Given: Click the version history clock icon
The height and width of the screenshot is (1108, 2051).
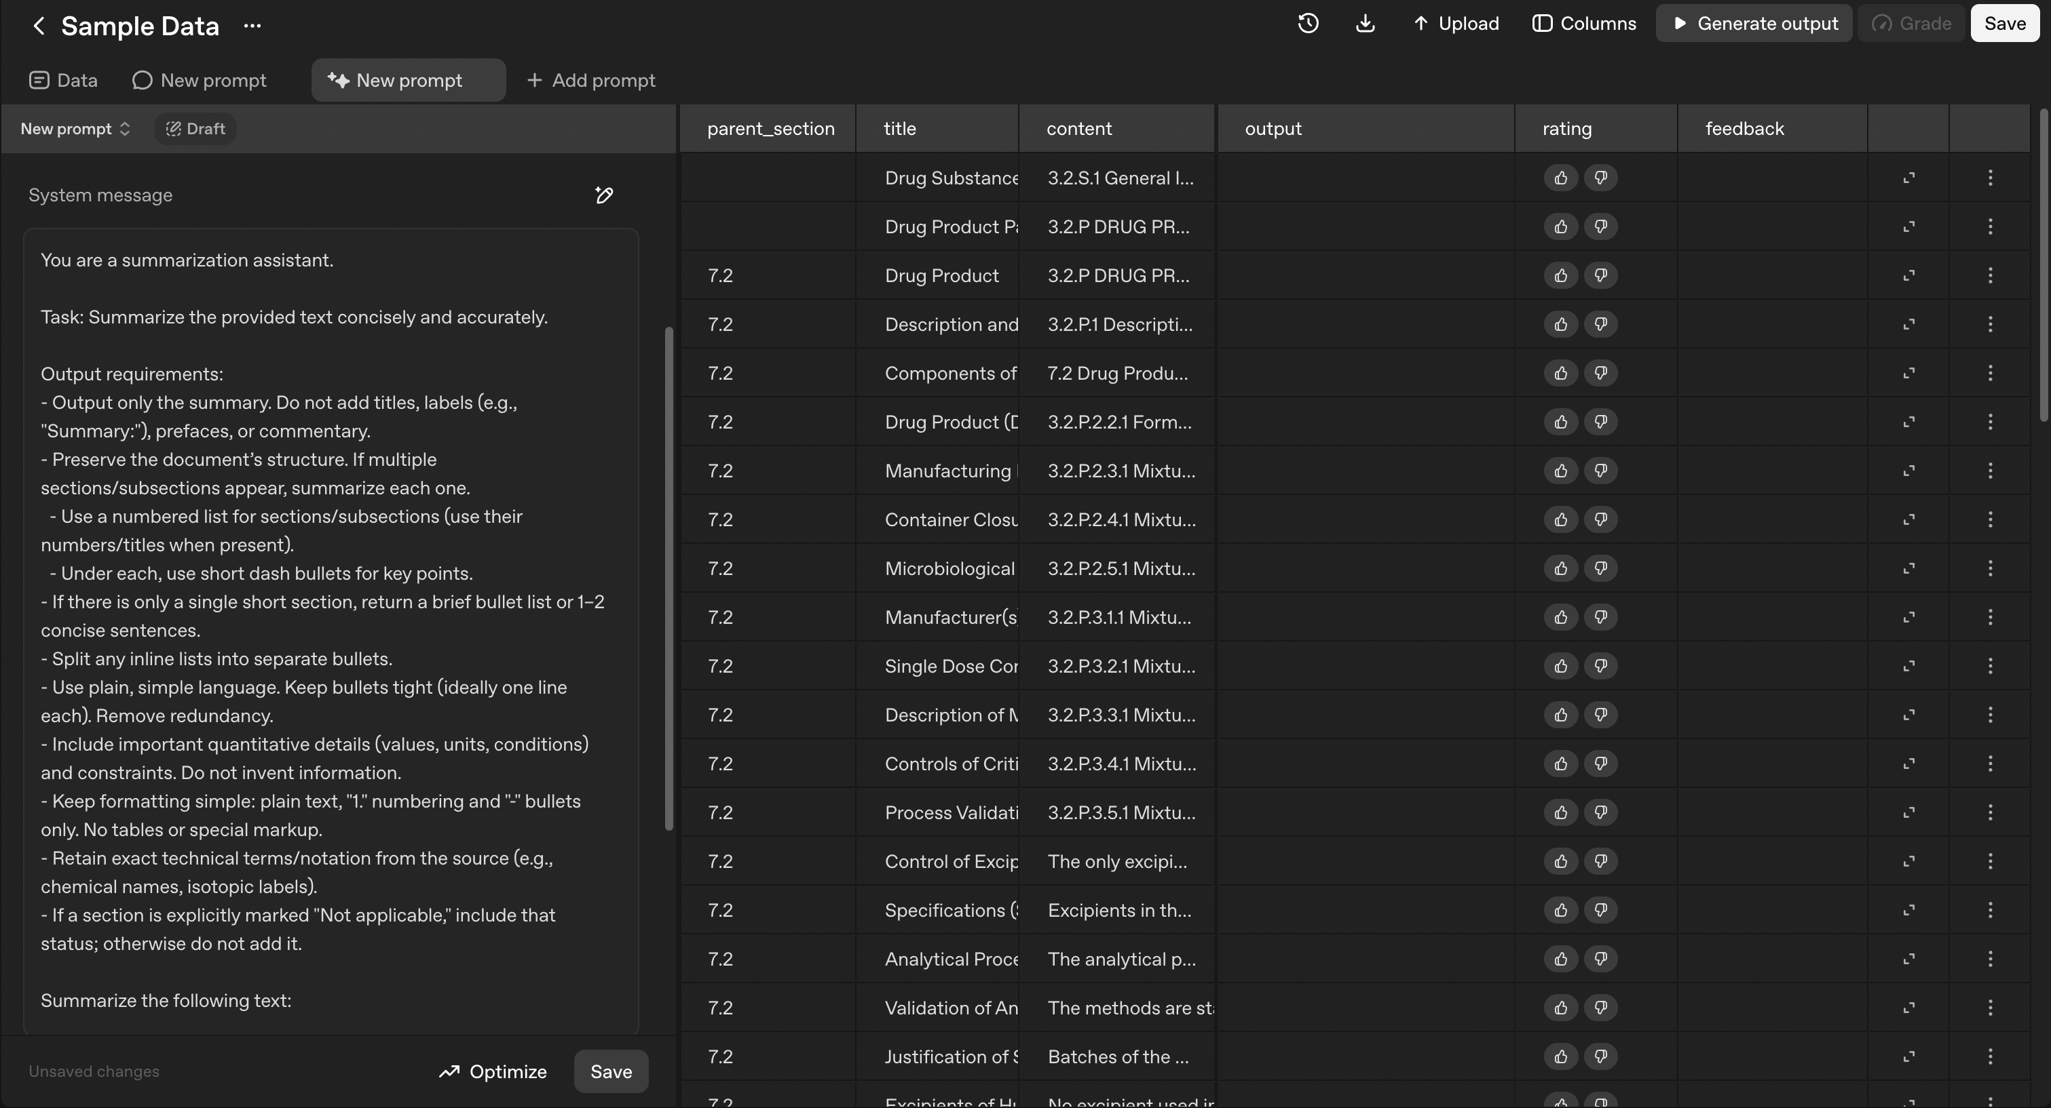Looking at the screenshot, I should [1308, 24].
